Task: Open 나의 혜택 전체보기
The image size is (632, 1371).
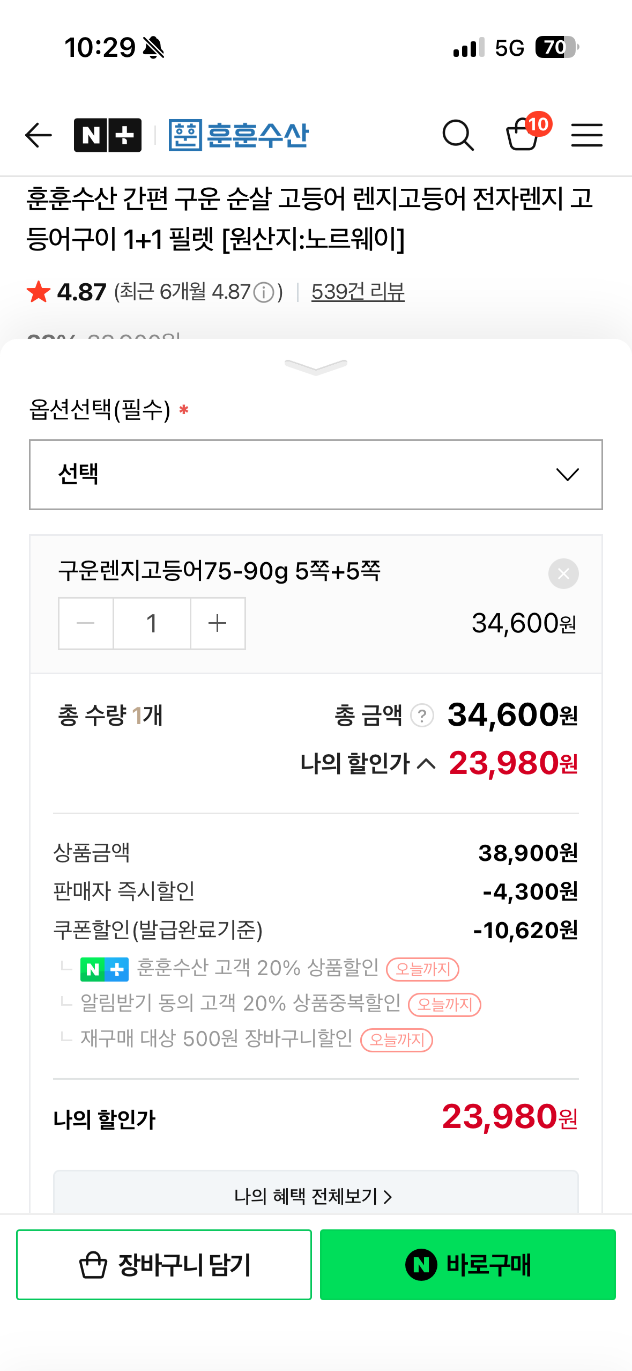Action: point(316,1196)
